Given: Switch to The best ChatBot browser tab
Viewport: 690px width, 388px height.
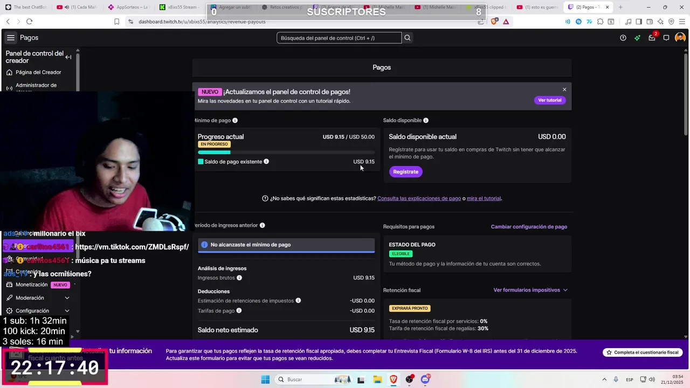Looking at the screenshot, I should point(26,7).
